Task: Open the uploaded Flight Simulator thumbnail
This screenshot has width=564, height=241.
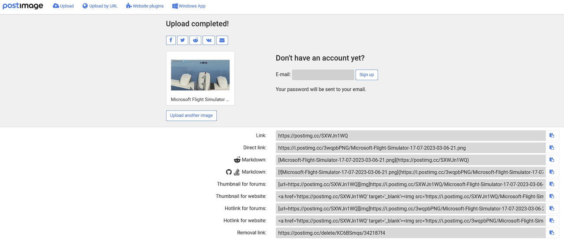Action: tap(200, 75)
